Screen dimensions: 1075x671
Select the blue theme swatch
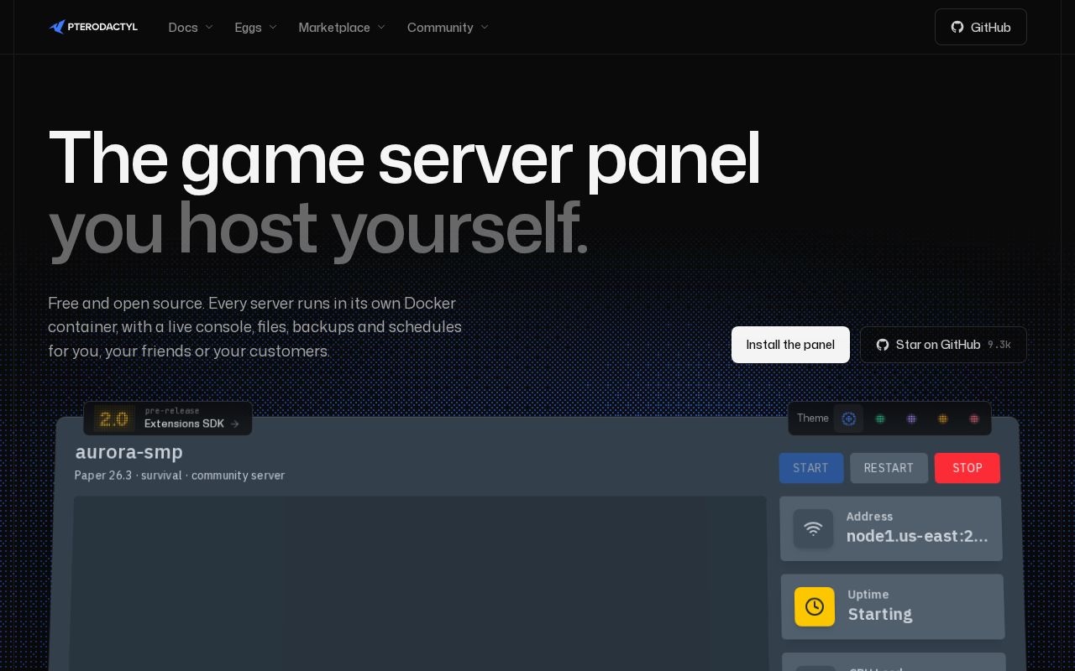[848, 419]
